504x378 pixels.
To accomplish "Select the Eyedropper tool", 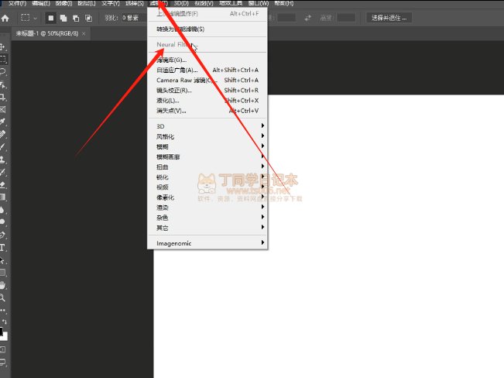I will point(3,122).
